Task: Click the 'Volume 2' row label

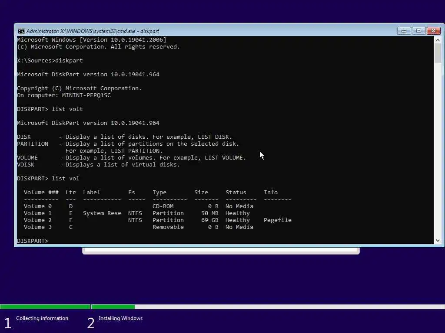Action: [x=38, y=220]
